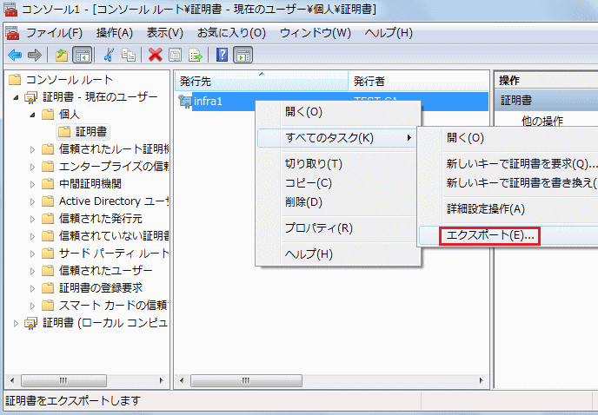Screen dimensions: 598x415
Task: Click the Back arrow toolbar icon
Action: 14,55
